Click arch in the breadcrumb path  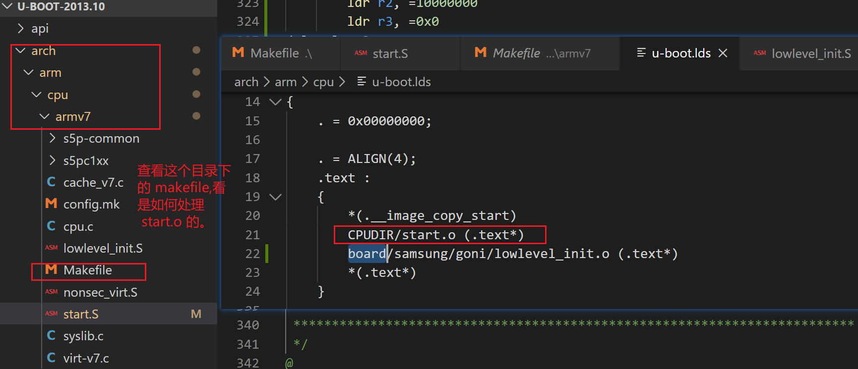click(246, 82)
